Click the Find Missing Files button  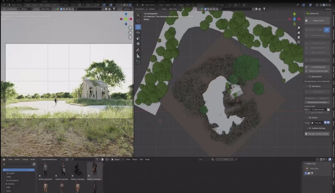[317, 67]
